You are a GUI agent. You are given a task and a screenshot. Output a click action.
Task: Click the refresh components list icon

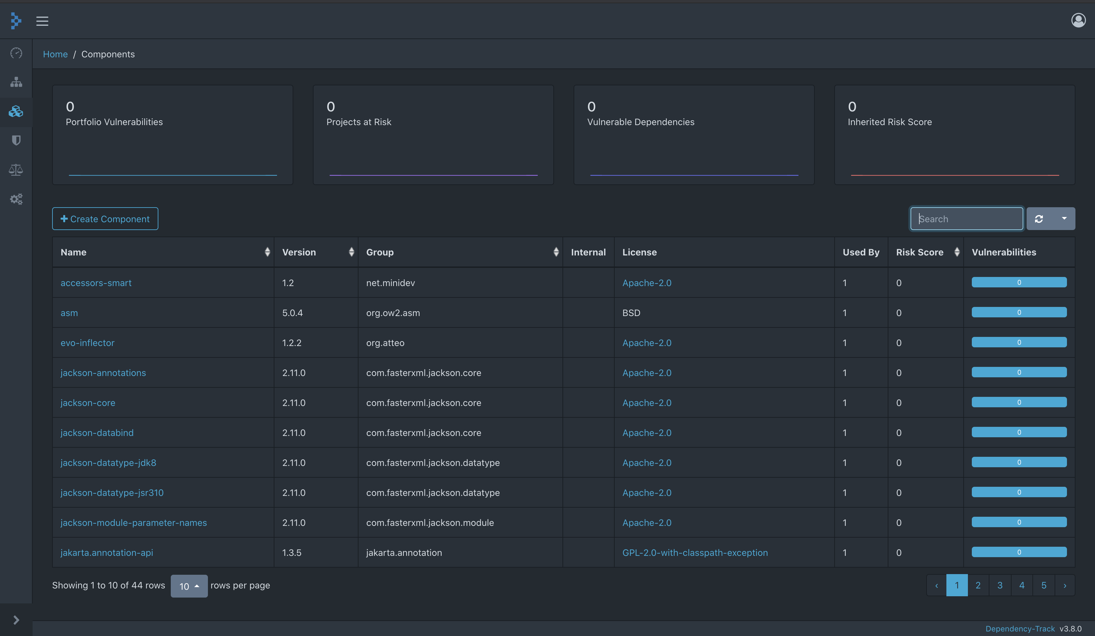[x=1039, y=218]
